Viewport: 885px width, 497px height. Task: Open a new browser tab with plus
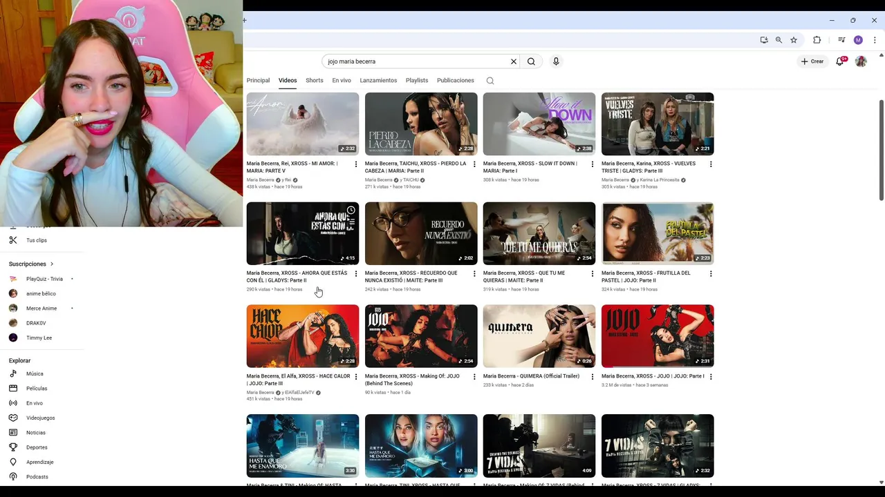(x=245, y=21)
